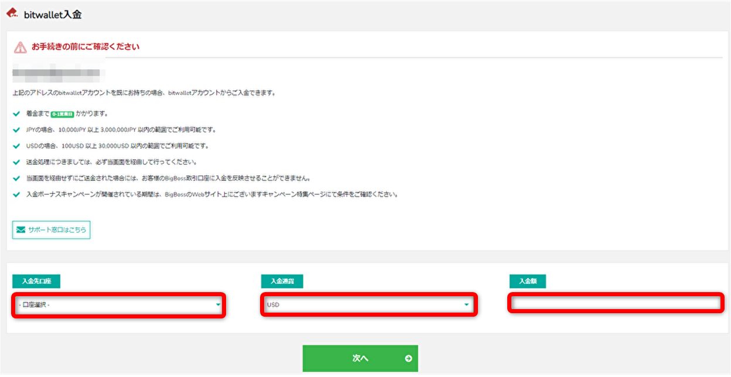Click the checkmark beside 着金まで line
The width and height of the screenshot is (731, 377).
16,114
